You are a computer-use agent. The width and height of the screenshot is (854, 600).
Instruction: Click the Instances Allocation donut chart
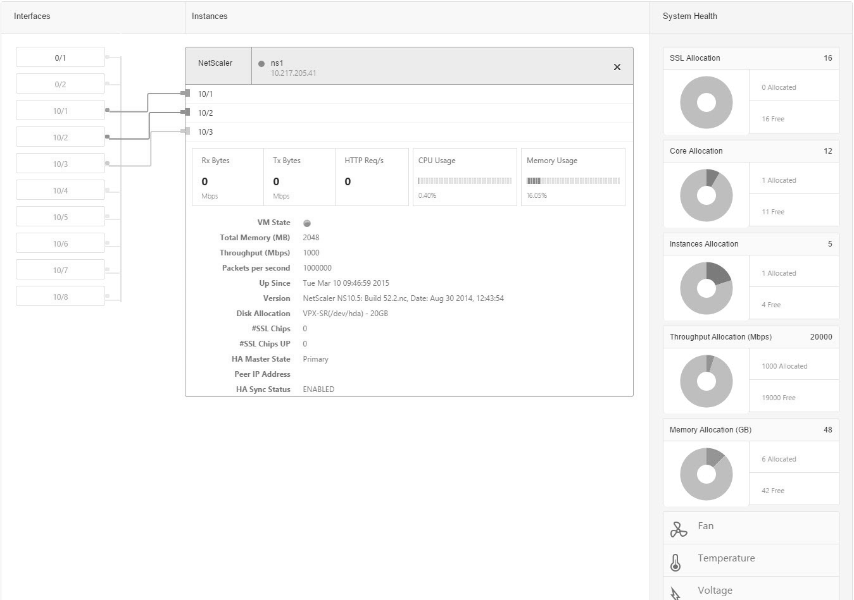pyautogui.click(x=706, y=288)
